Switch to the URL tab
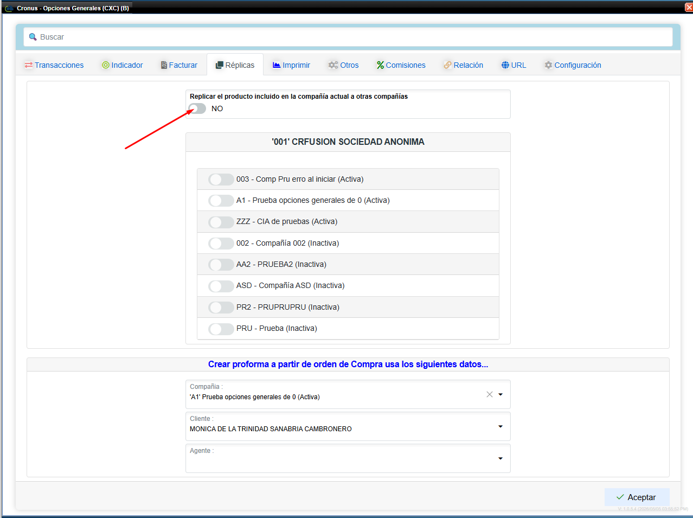 (514, 65)
